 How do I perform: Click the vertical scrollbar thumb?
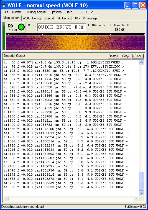pyautogui.click(x=142, y=181)
